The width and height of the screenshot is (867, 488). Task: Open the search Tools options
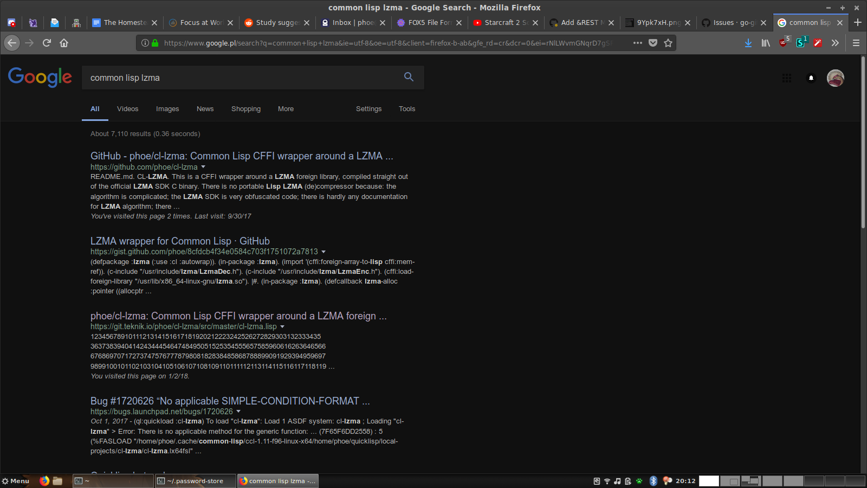pos(407,109)
